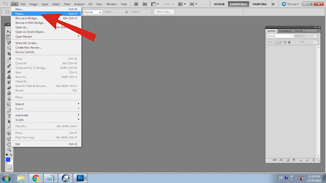
Task: Select the Hand tool
Action: tap(9, 144)
